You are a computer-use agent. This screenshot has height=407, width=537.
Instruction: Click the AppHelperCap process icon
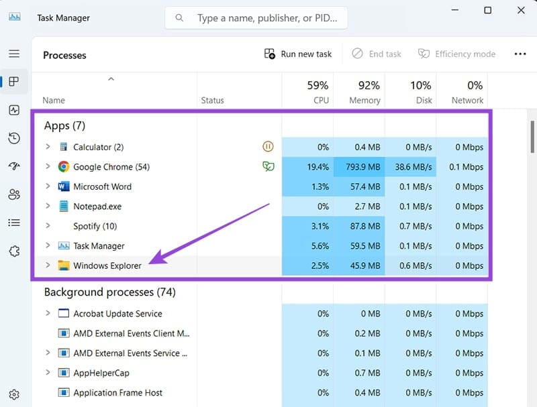pos(64,373)
